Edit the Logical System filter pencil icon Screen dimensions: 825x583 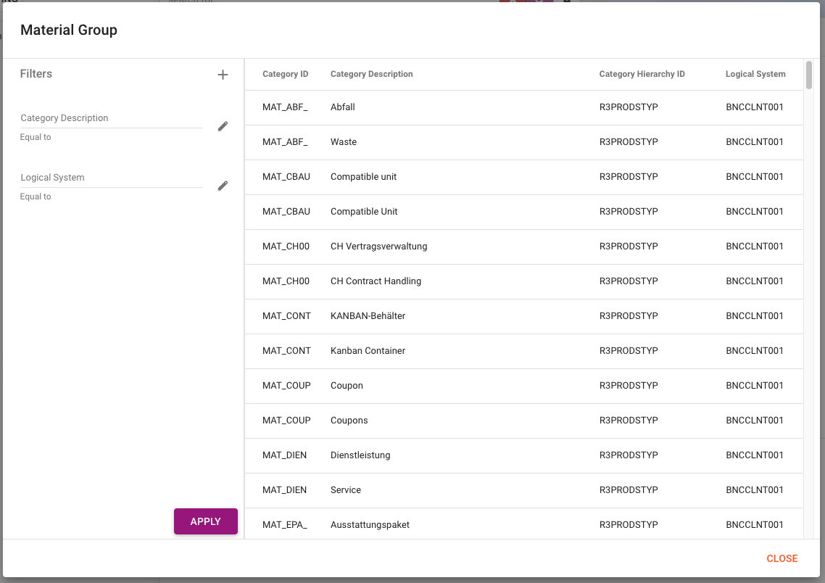click(x=223, y=186)
